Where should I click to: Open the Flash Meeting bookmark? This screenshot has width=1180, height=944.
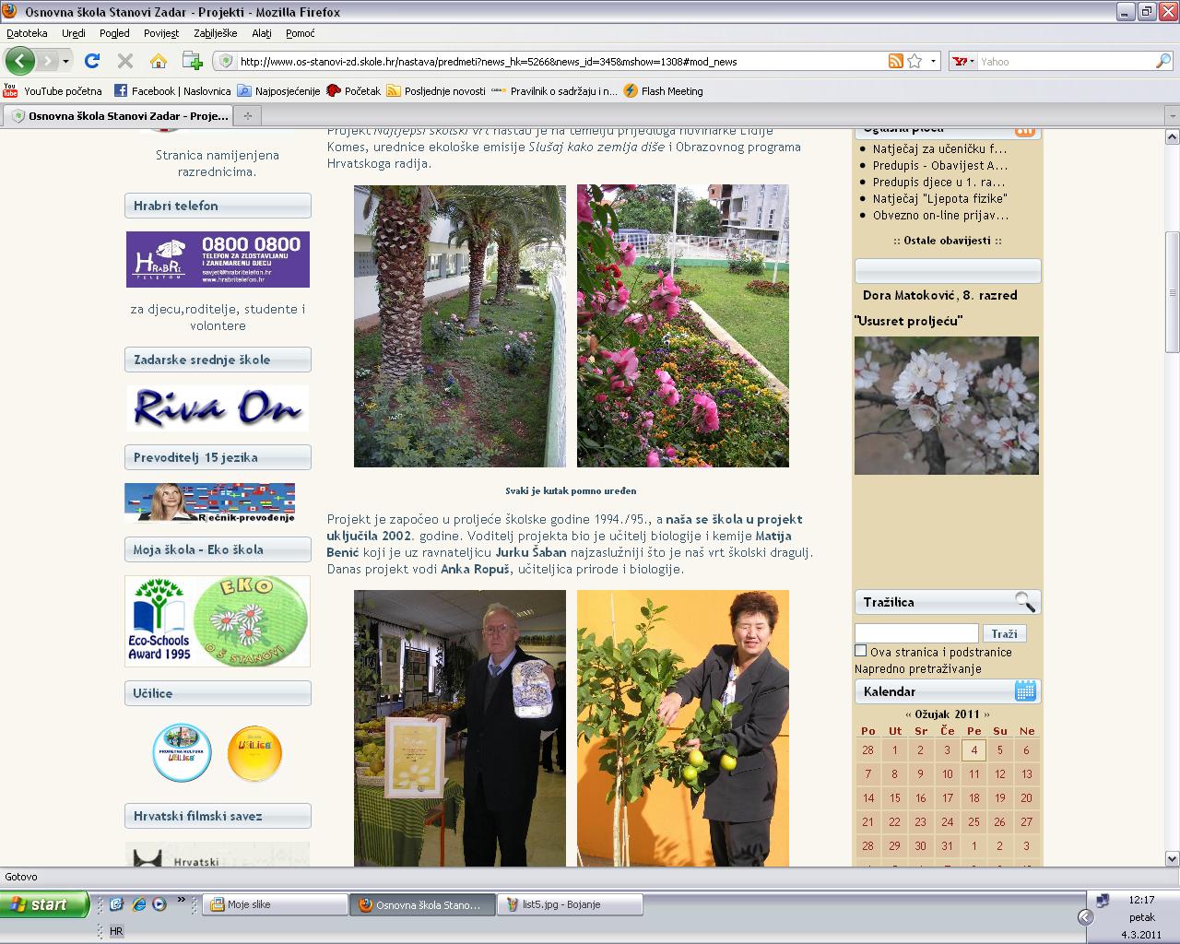point(663,91)
